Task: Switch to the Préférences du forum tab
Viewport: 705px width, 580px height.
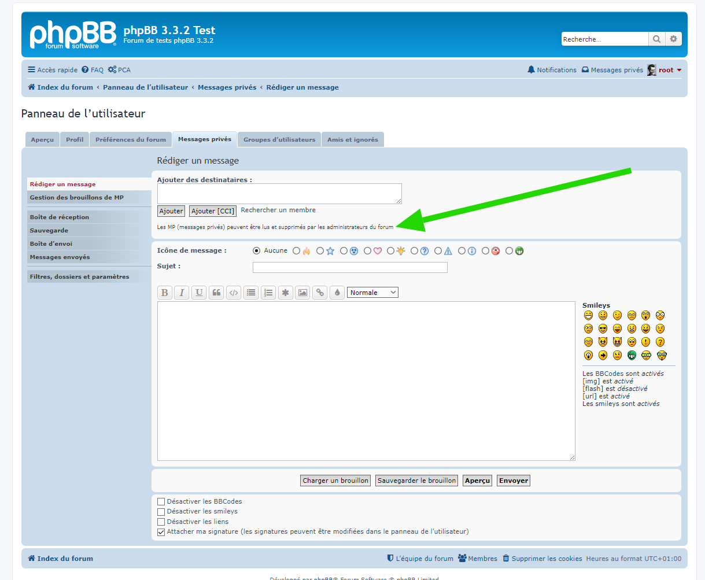Action: [131, 139]
